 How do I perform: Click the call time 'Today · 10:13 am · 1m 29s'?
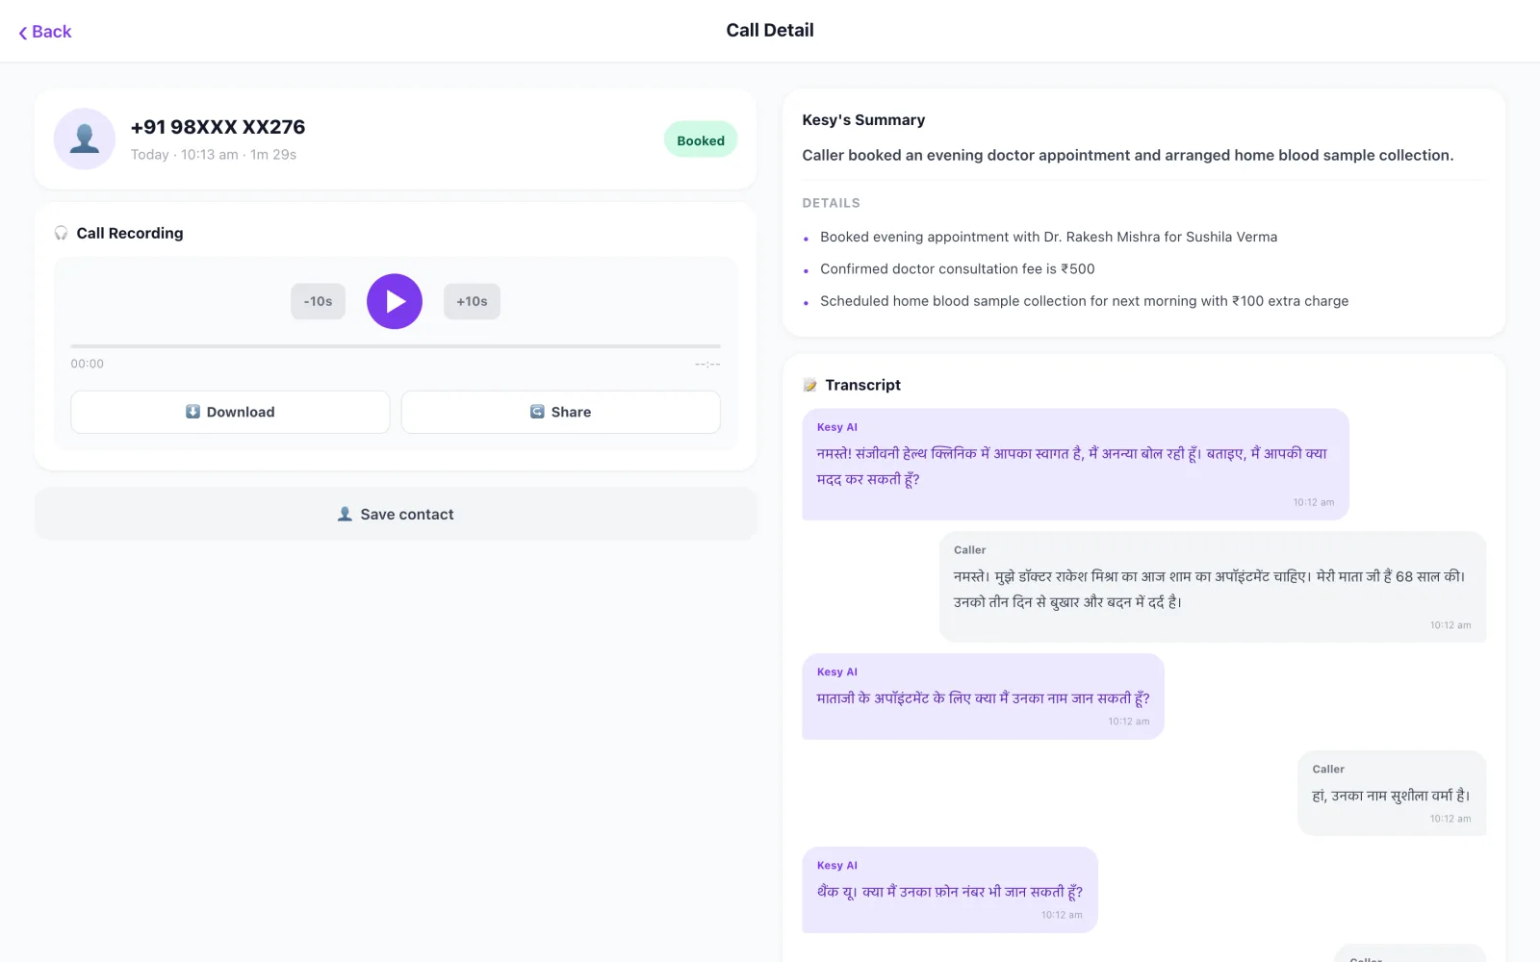(x=214, y=155)
